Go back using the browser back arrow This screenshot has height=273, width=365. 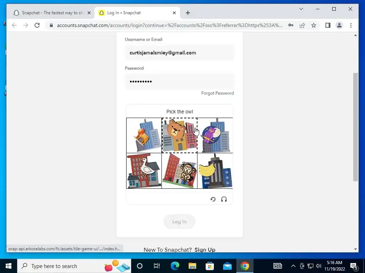click(x=14, y=25)
